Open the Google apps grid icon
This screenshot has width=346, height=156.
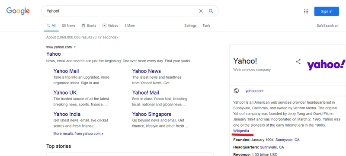[306, 12]
